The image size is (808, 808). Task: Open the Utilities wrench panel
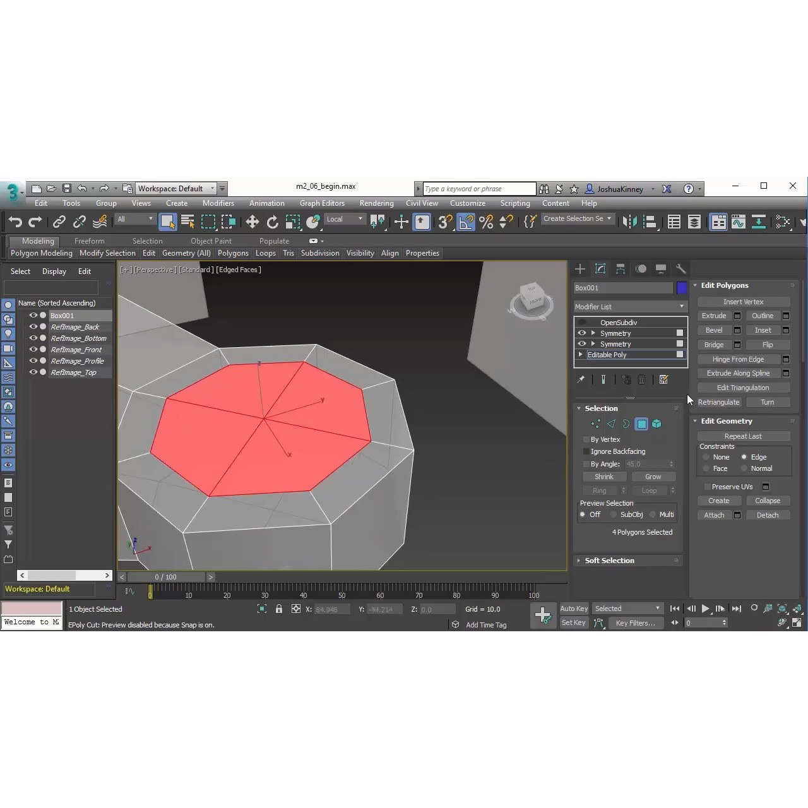[x=680, y=269]
